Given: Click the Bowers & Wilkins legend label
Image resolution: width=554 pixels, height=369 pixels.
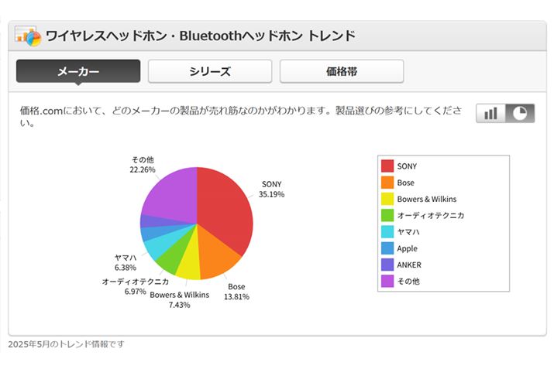Looking at the screenshot, I should 426,199.
